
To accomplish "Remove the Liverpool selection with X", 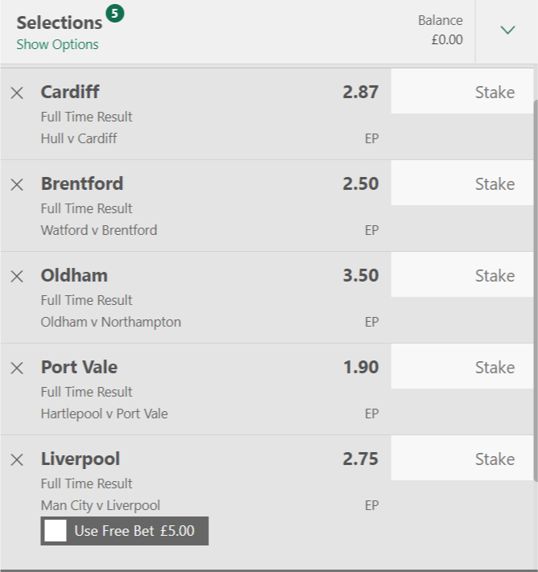I will pos(17,460).
